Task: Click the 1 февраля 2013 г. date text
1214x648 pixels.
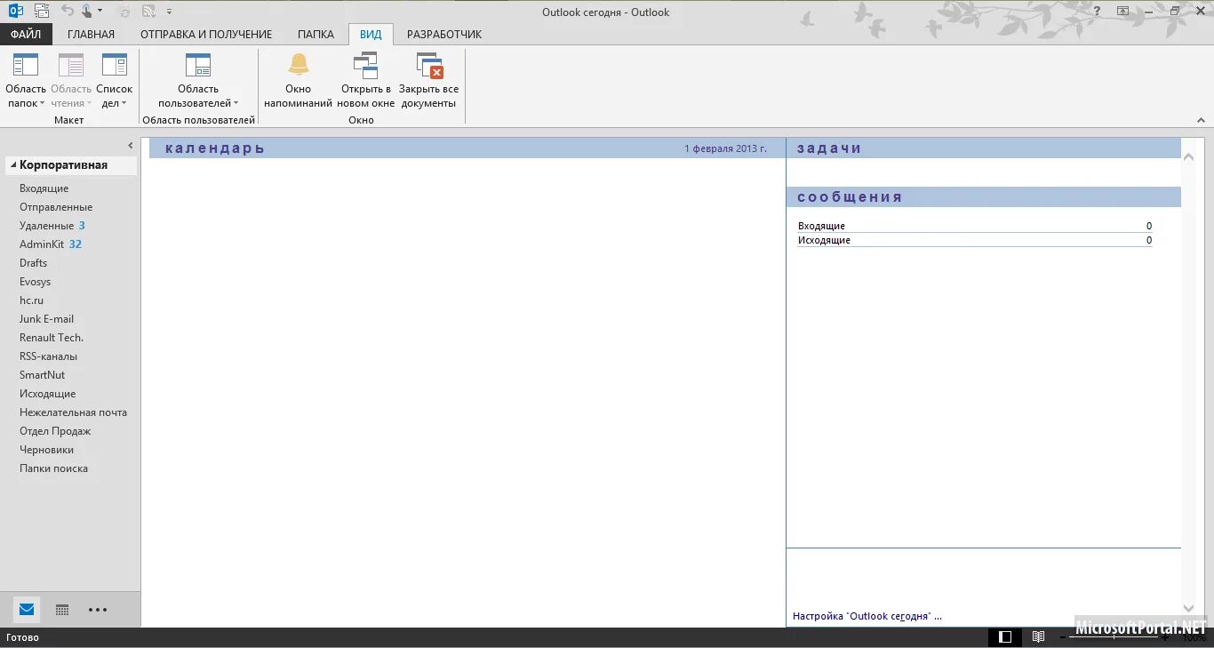Action: [725, 148]
